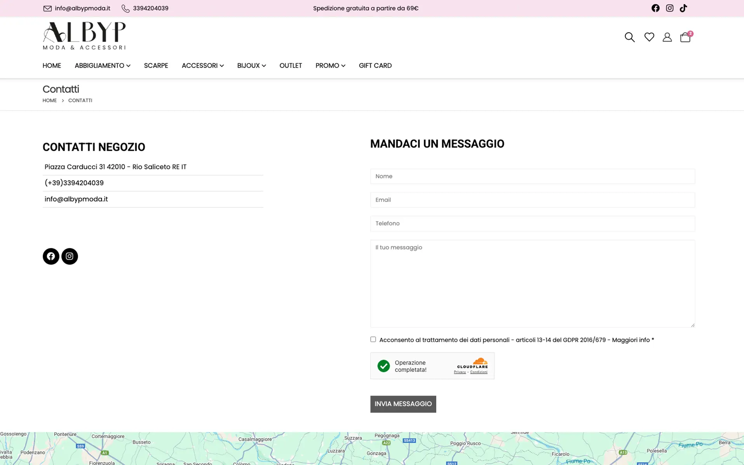Click the Home breadcrumb link
Image resolution: width=744 pixels, height=465 pixels.
tap(49, 101)
